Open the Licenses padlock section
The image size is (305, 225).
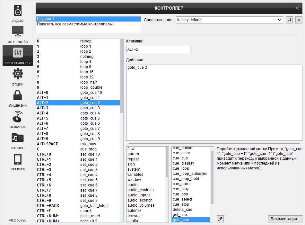tap(18, 98)
